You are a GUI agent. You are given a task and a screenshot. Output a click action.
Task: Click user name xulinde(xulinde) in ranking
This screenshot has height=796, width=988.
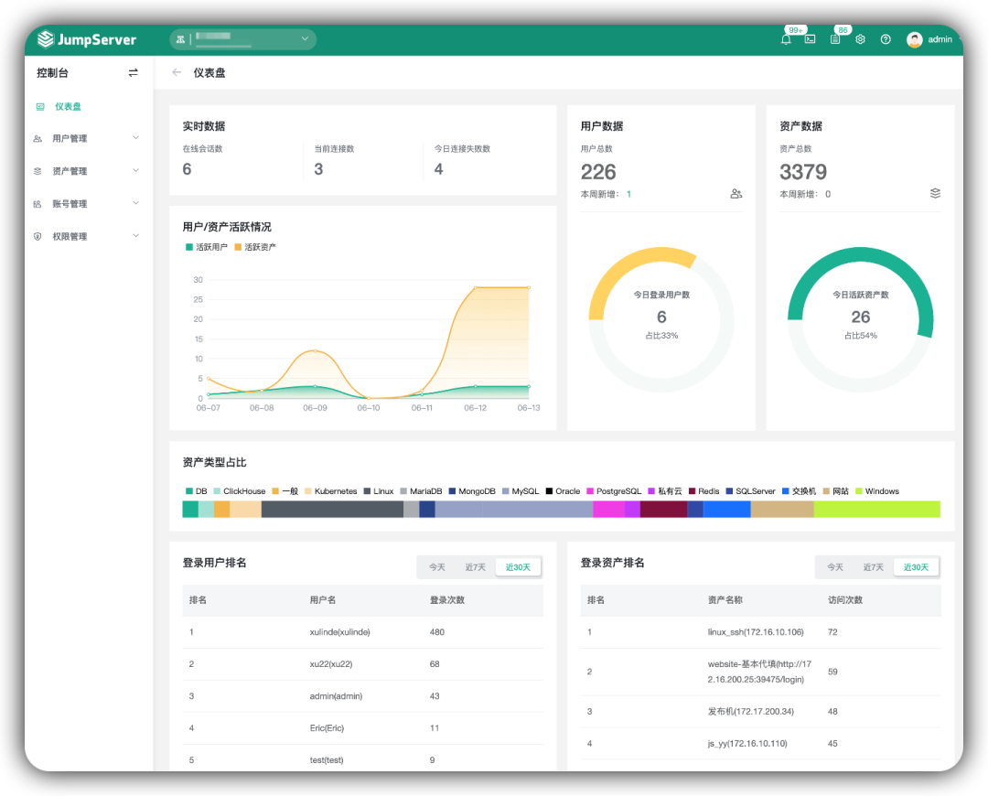339,633
